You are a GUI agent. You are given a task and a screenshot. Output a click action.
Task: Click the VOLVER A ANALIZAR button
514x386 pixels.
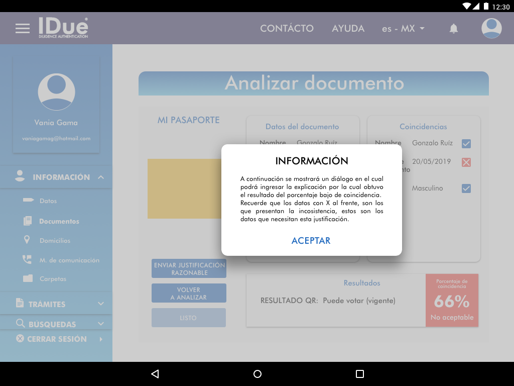tap(189, 294)
